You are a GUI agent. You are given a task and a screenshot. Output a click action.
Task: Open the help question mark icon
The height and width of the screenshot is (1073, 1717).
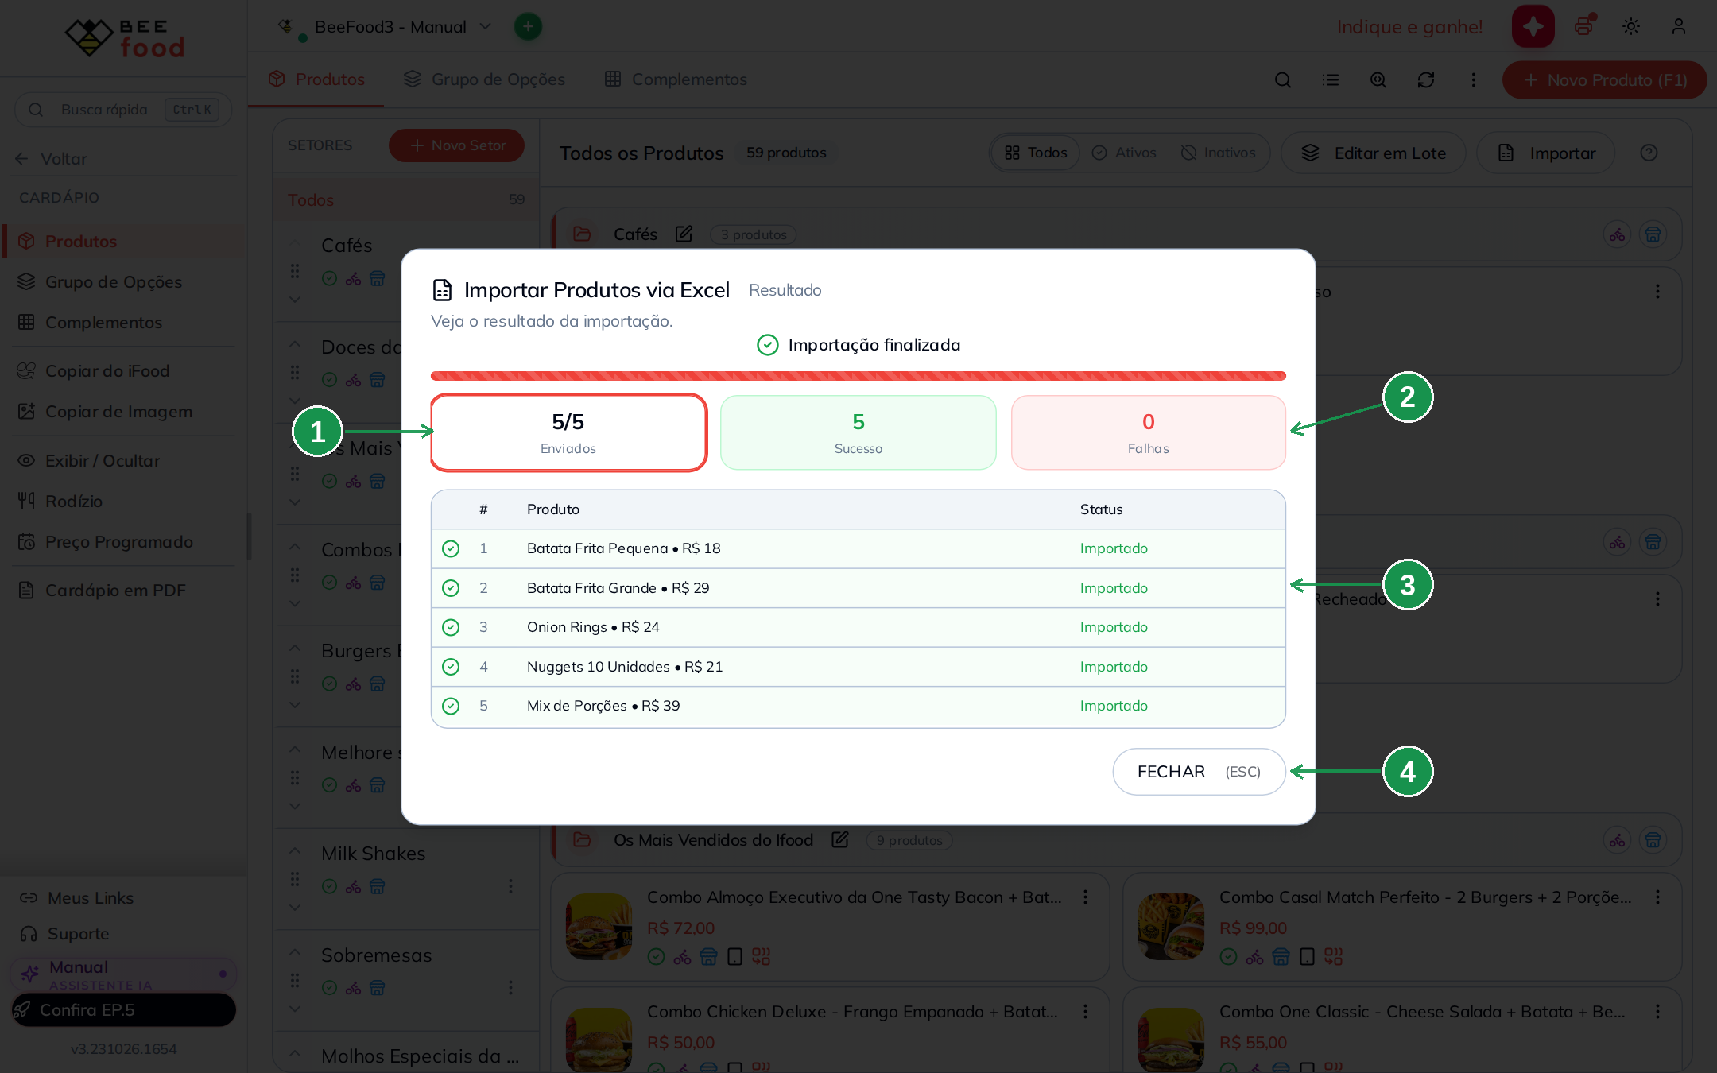click(x=1649, y=153)
